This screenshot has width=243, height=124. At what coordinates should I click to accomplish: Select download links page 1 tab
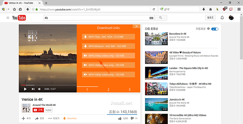[x=87, y=89]
